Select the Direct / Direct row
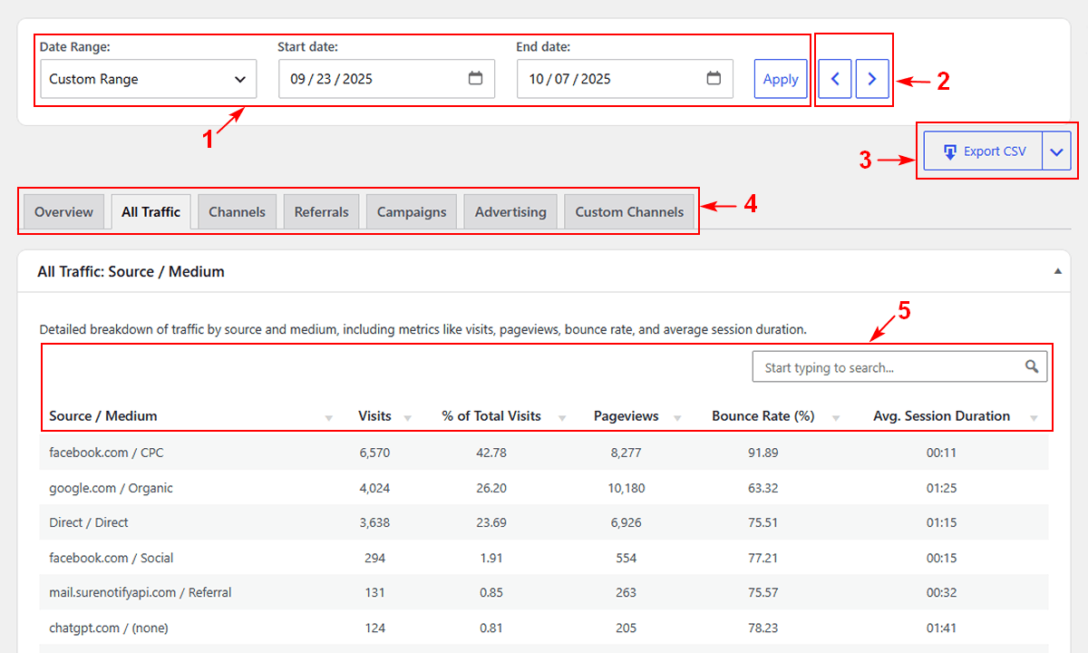This screenshot has width=1088, height=653. pos(544,522)
